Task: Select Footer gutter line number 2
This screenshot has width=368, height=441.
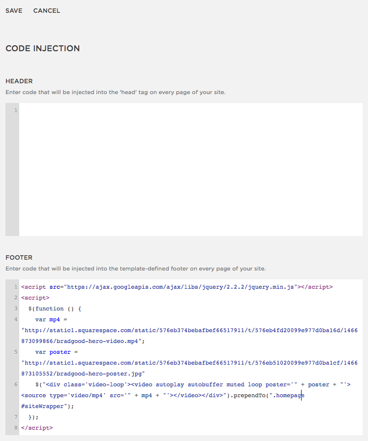Action: coord(16,298)
